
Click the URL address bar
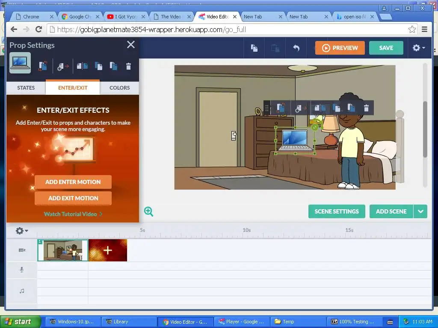point(232,29)
